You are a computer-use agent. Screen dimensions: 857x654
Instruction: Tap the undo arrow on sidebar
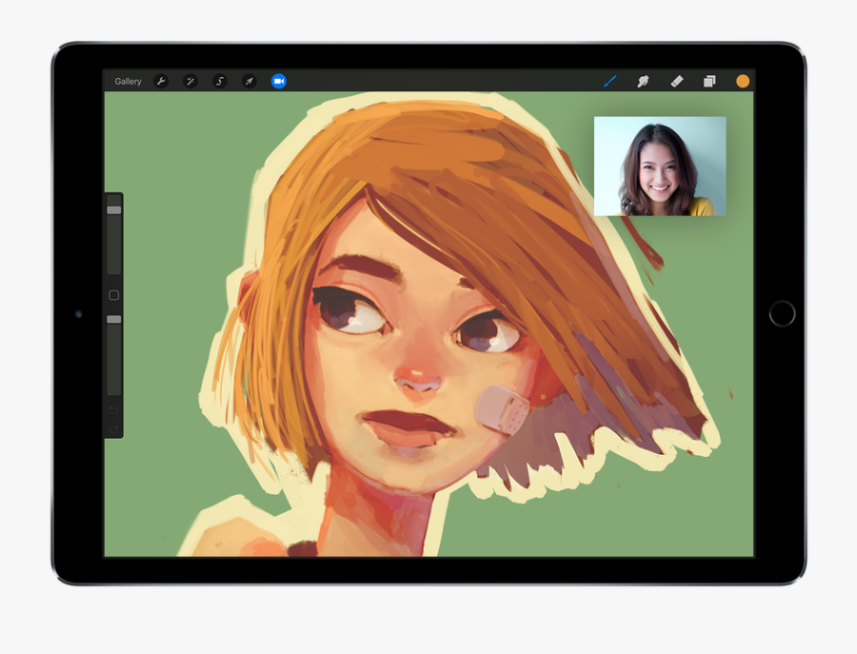(x=113, y=409)
